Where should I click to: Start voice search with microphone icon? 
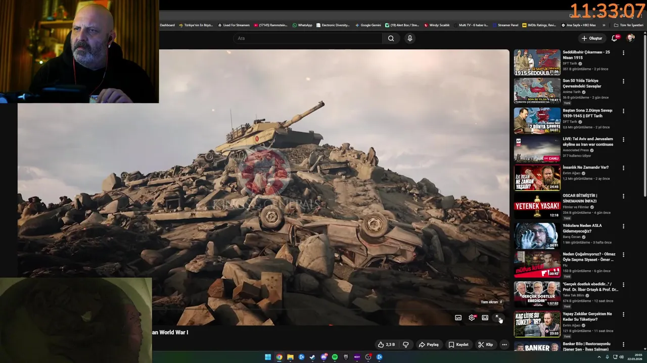coord(410,38)
